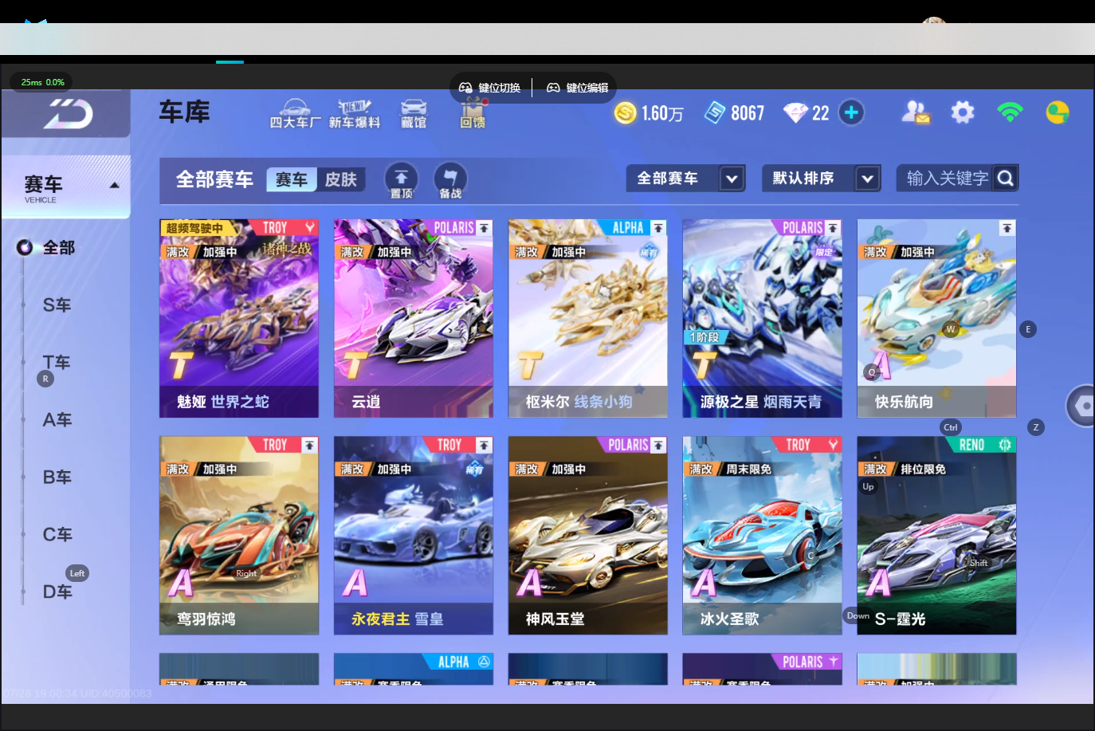Pin the 永夜君主 car card
The height and width of the screenshot is (731, 1095).
coord(484,445)
